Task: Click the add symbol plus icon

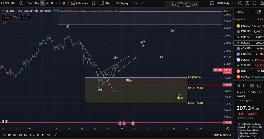Action: point(21,3)
